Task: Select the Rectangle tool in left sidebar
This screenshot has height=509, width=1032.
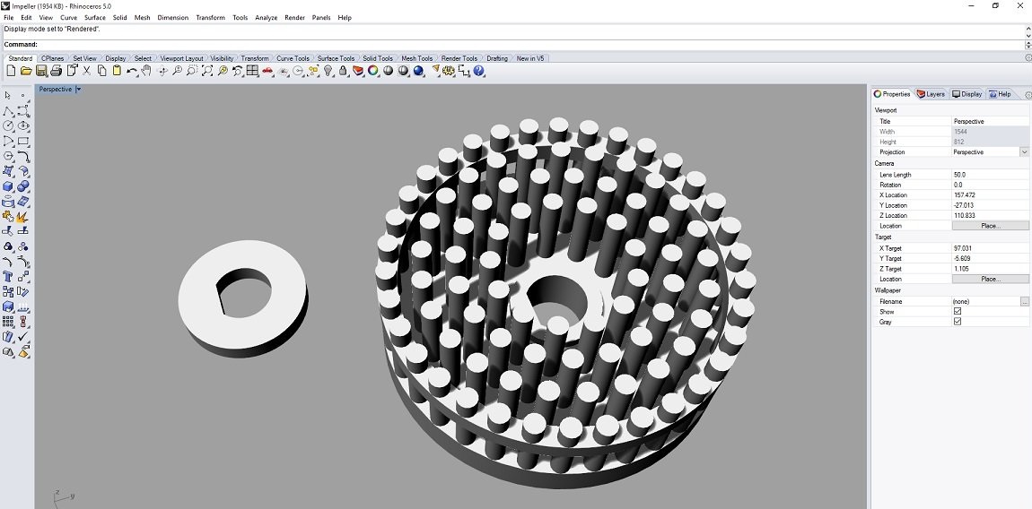Action: click(23, 141)
